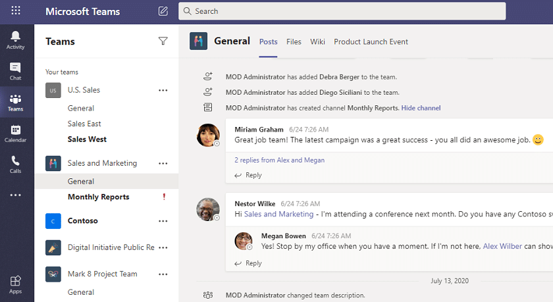
Task: Click the Microsoft Teams title
Action: click(x=82, y=11)
